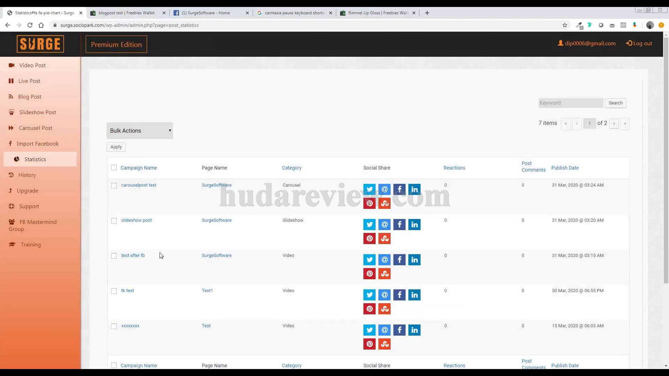The image size is (669, 376).
Task: Open the Test1 page link
Action: click(x=207, y=290)
